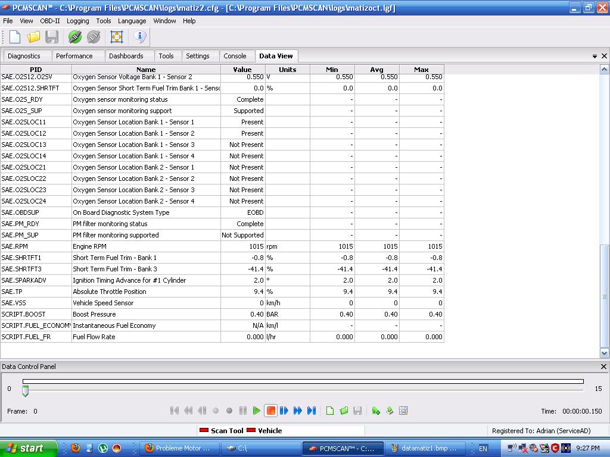Open the OBD-II menu

[x=50, y=21]
